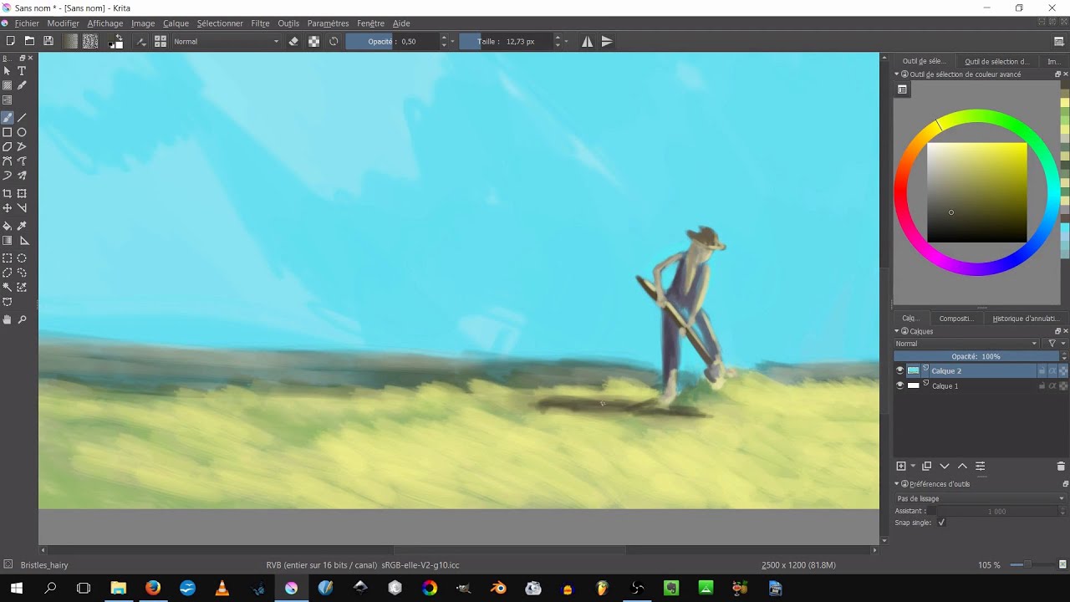Select Calque 1 layer row

pos(981,385)
